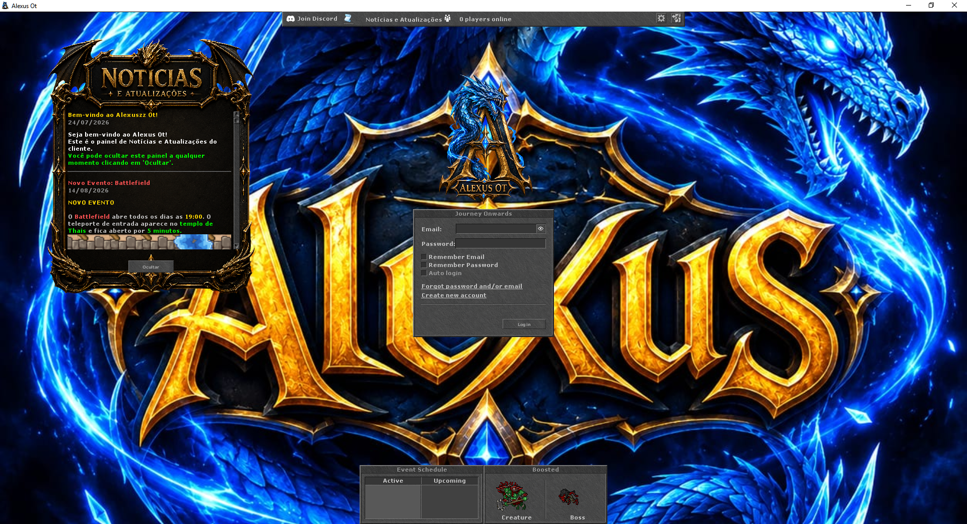Click the 'Bem-vindo ao Alexuszz Ot!' news headline
The height and width of the screenshot is (524, 967).
113,115
